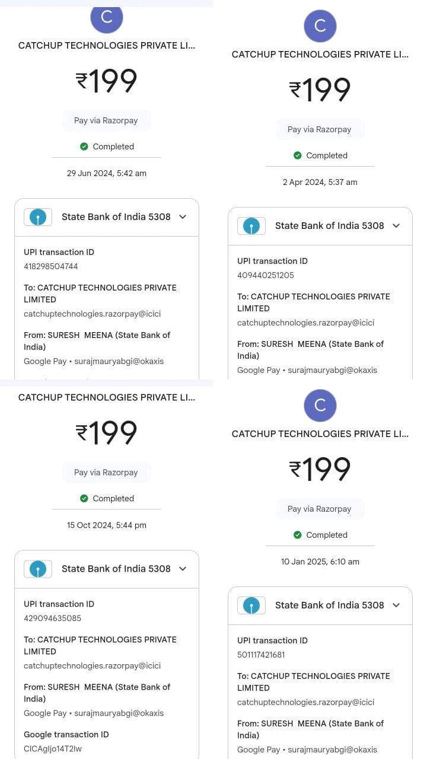Click the SBI logo in the 15 Oct 2024 receipt
The width and height of the screenshot is (427, 759).
(37, 569)
